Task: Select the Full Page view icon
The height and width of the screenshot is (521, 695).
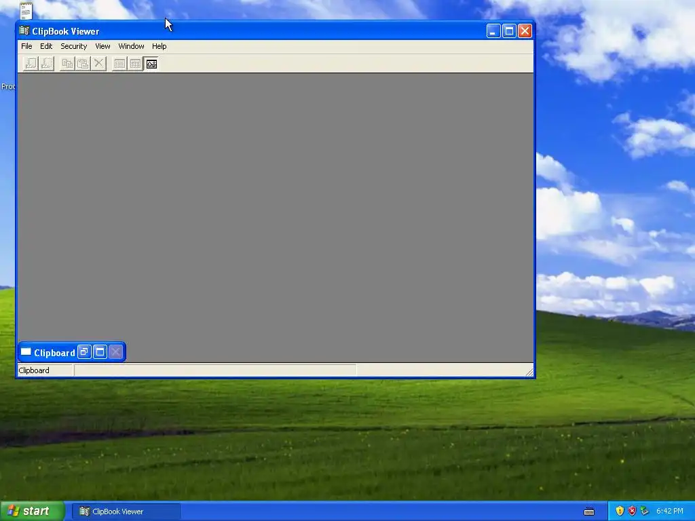Action: (151, 64)
